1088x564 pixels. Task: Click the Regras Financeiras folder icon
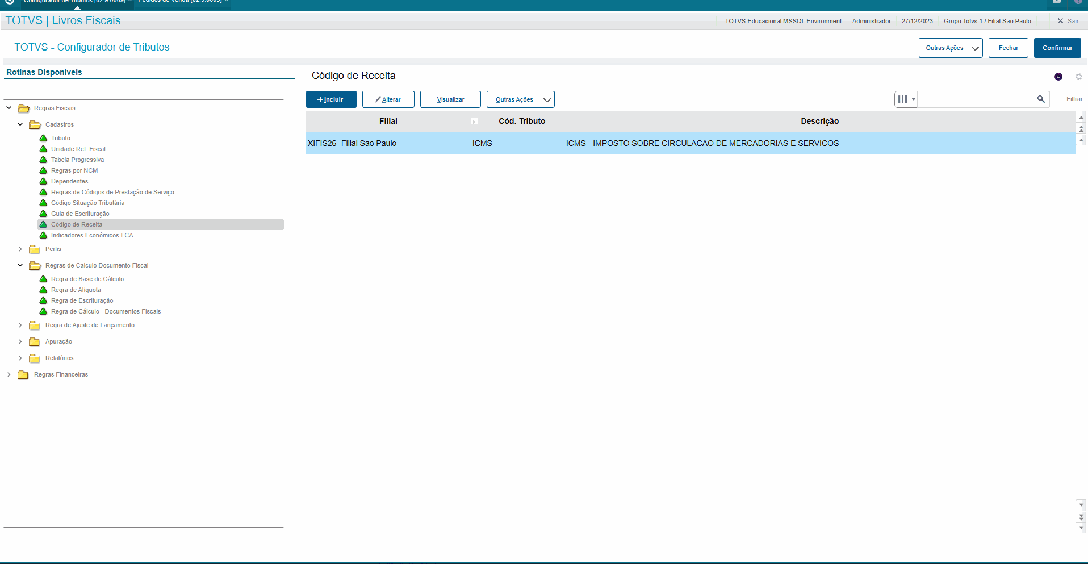coord(23,374)
